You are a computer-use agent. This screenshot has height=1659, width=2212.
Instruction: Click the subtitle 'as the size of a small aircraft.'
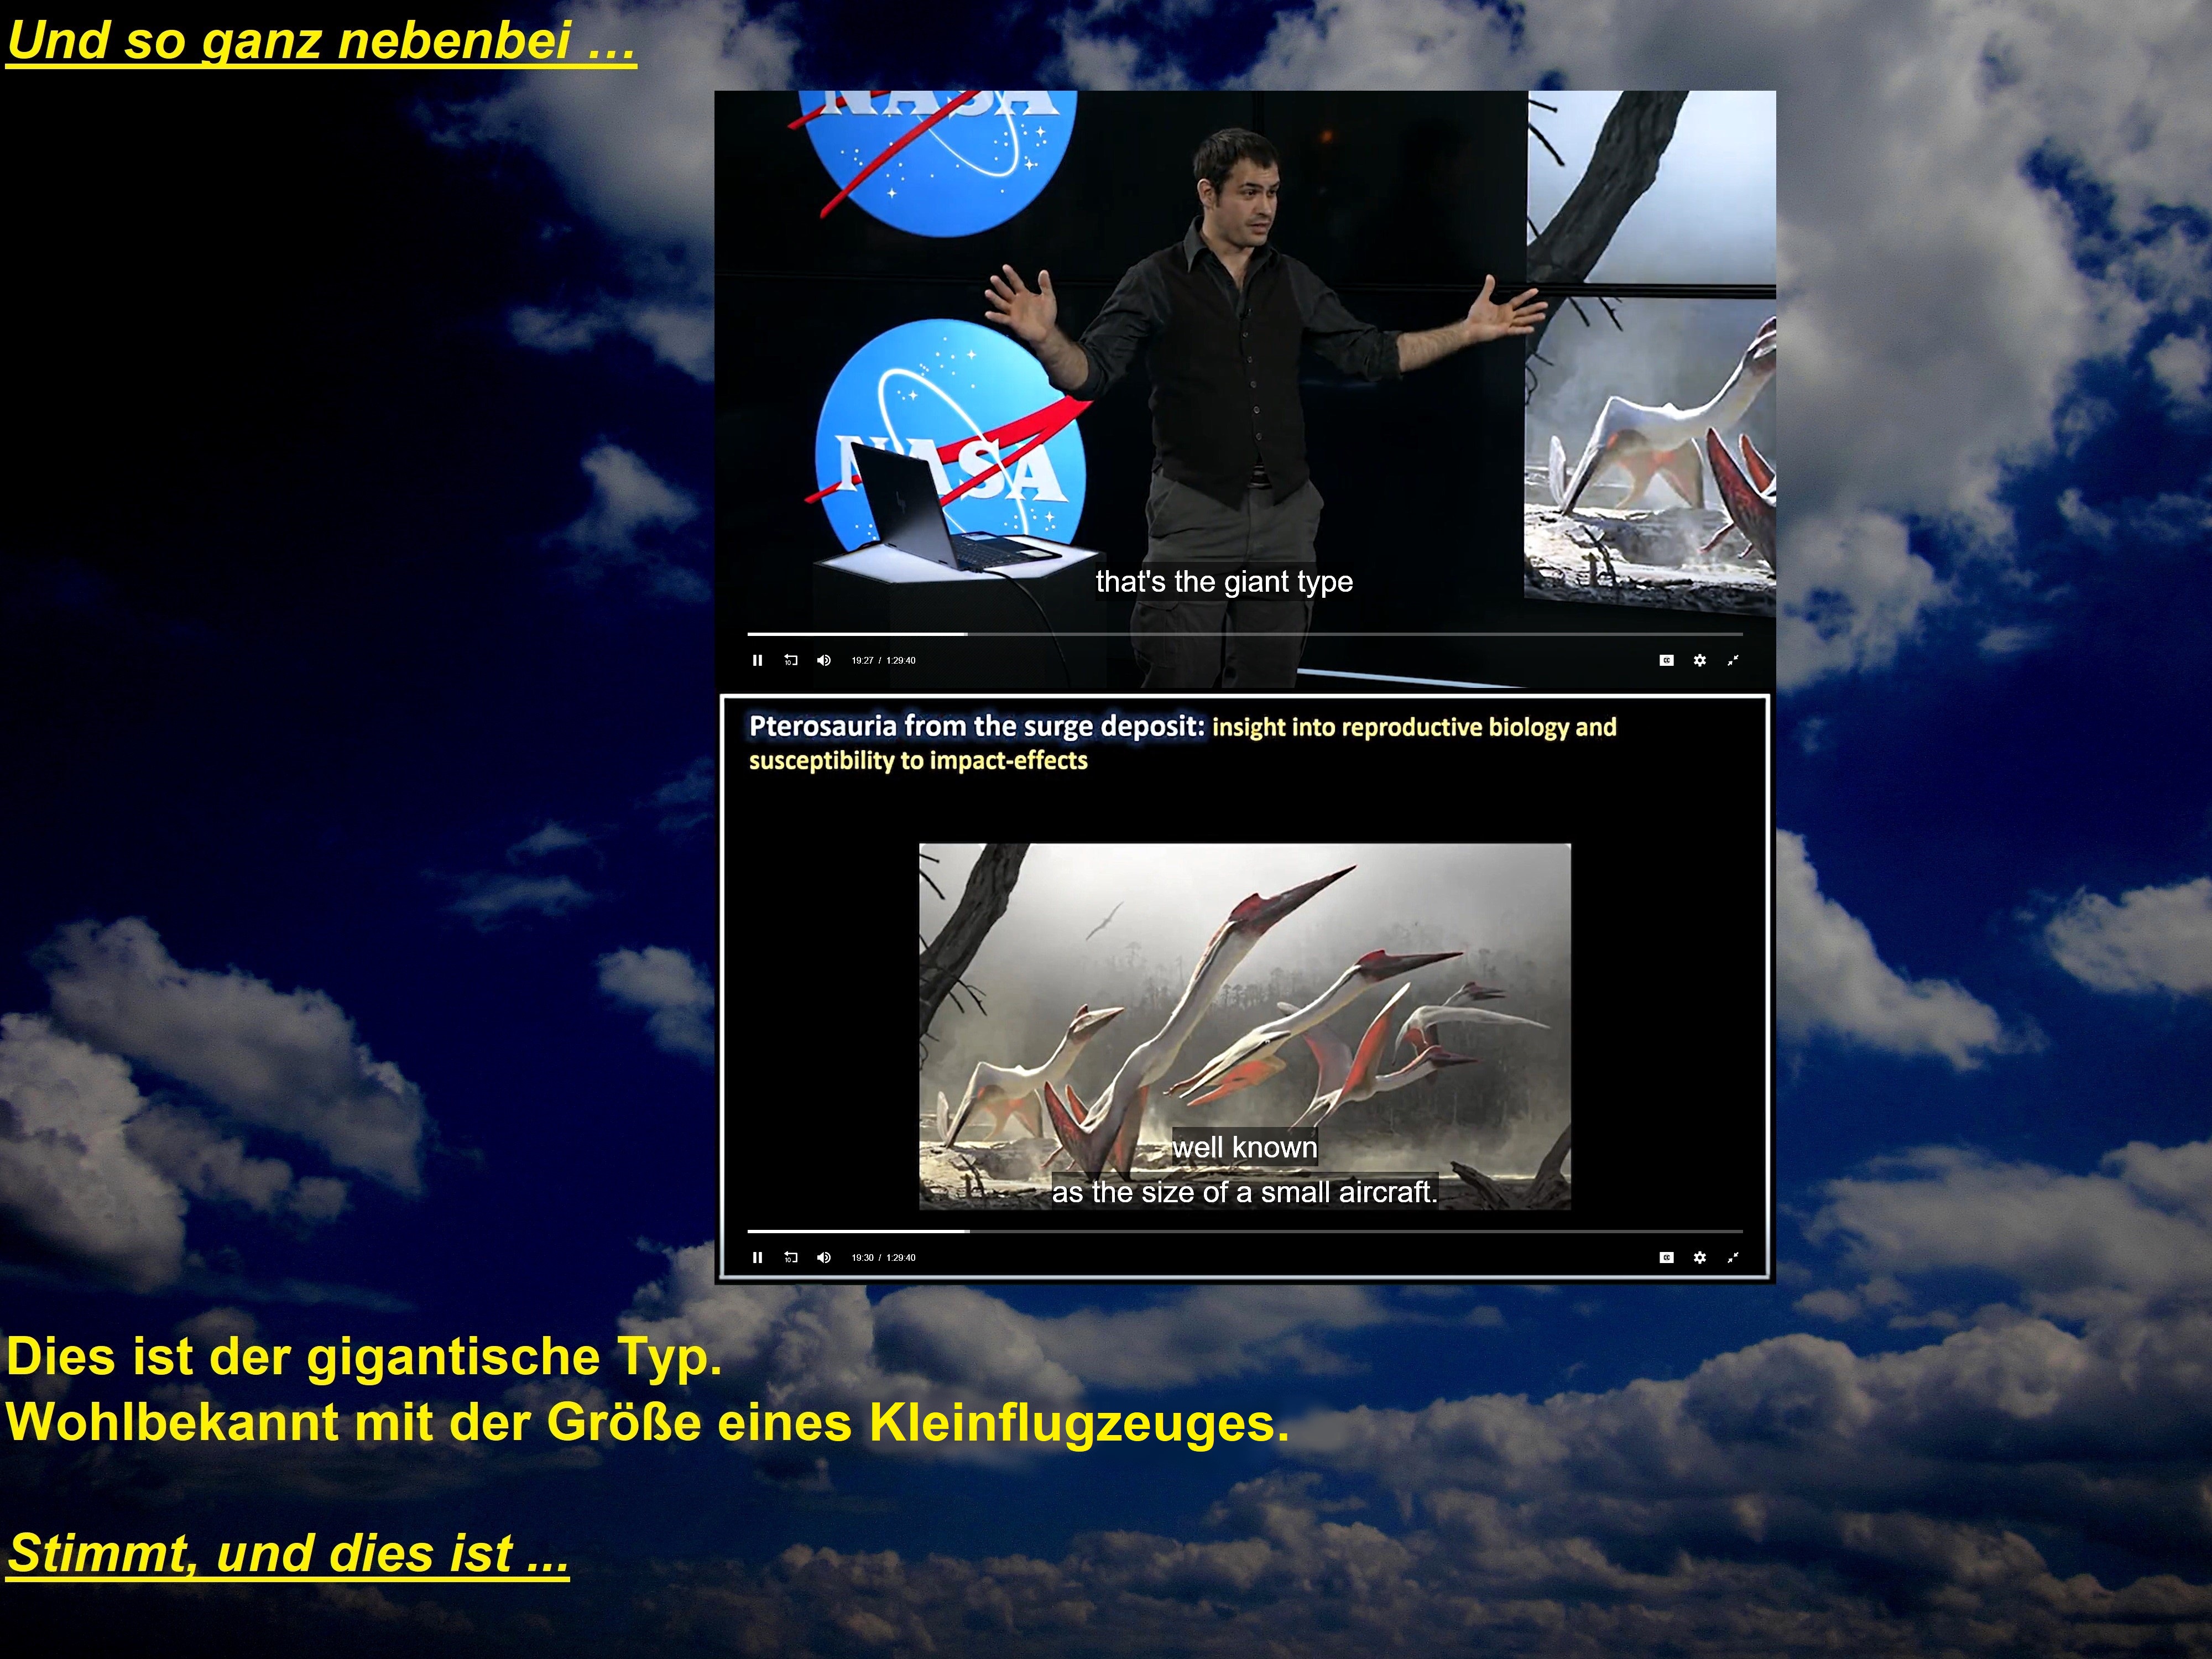pos(1245,1192)
